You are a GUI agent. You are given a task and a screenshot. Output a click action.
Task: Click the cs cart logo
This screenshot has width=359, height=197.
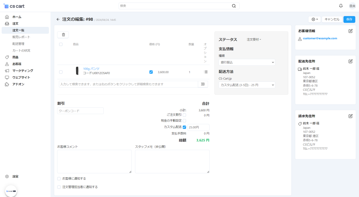click(14, 6)
